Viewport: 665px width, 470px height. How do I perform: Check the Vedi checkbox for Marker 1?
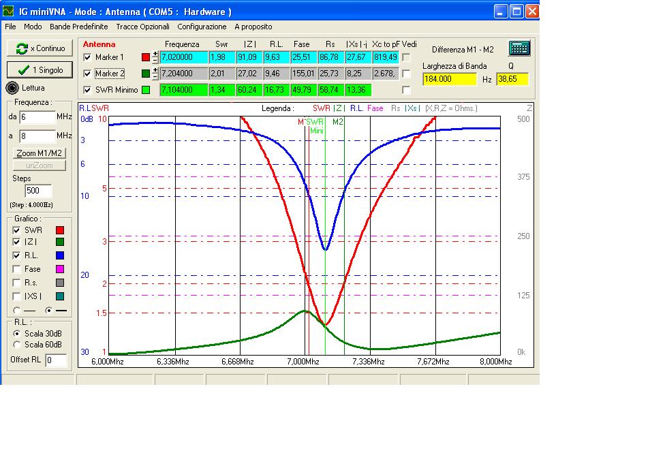coord(406,57)
